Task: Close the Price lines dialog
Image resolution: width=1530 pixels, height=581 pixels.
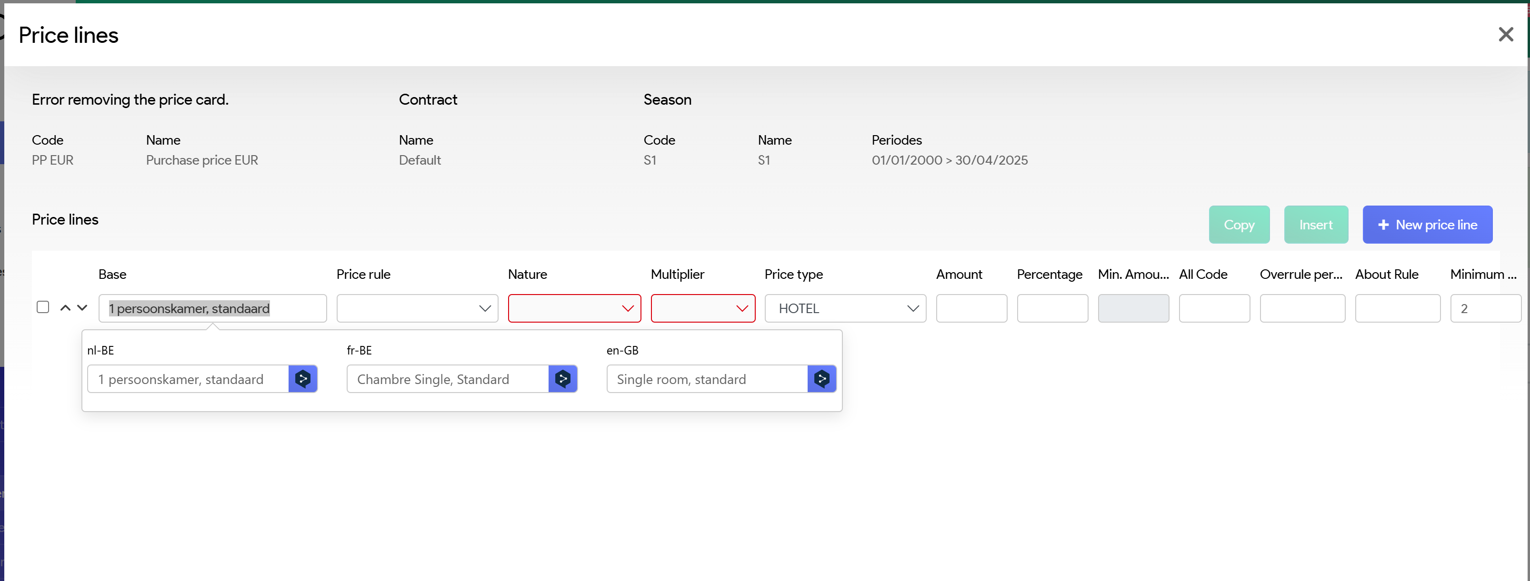Action: point(1506,34)
